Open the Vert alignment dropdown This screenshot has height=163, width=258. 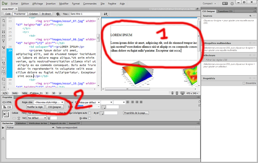[x=37, y=118]
